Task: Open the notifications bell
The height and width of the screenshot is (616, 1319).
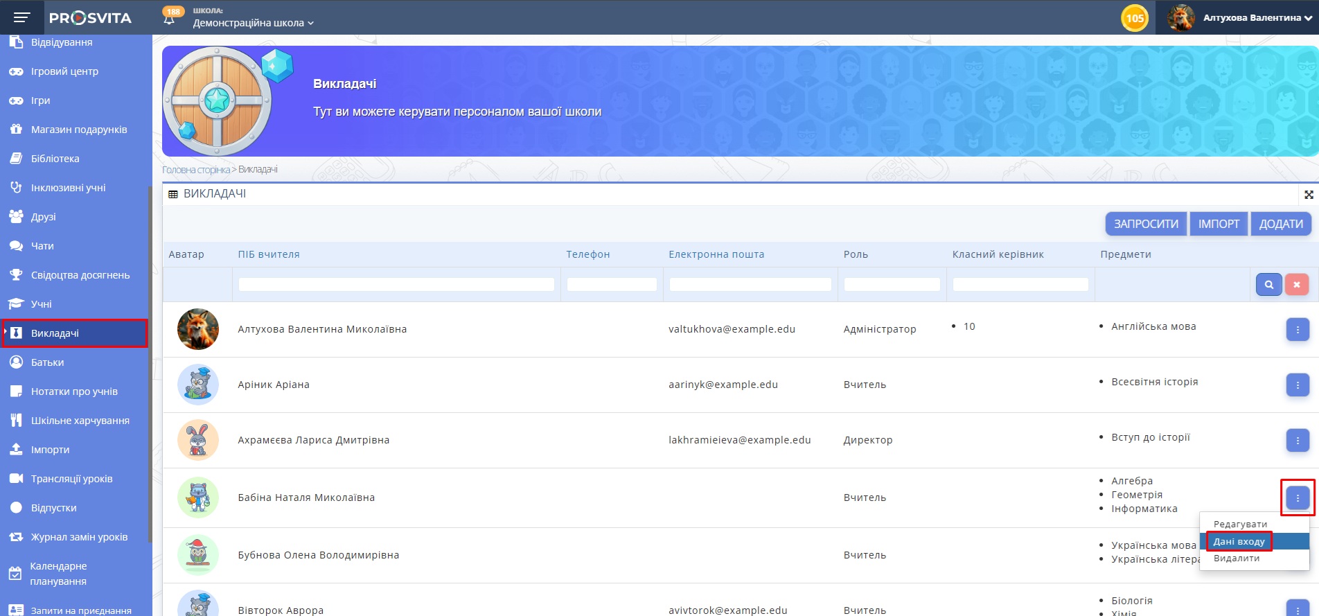Action: click(169, 19)
